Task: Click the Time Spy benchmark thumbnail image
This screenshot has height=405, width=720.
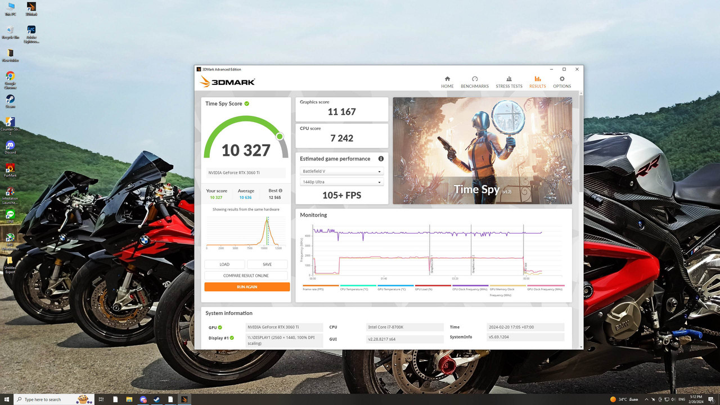Action: [x=482, y=151]
